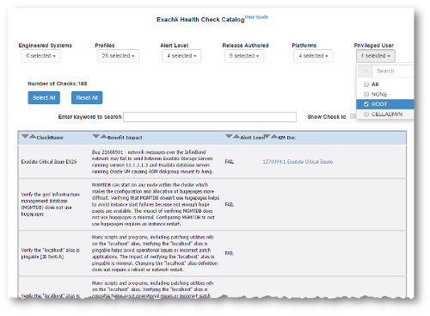Click the Privileged User Search field
Viewport: 430px width, 316px height.
tap(393, 71)
